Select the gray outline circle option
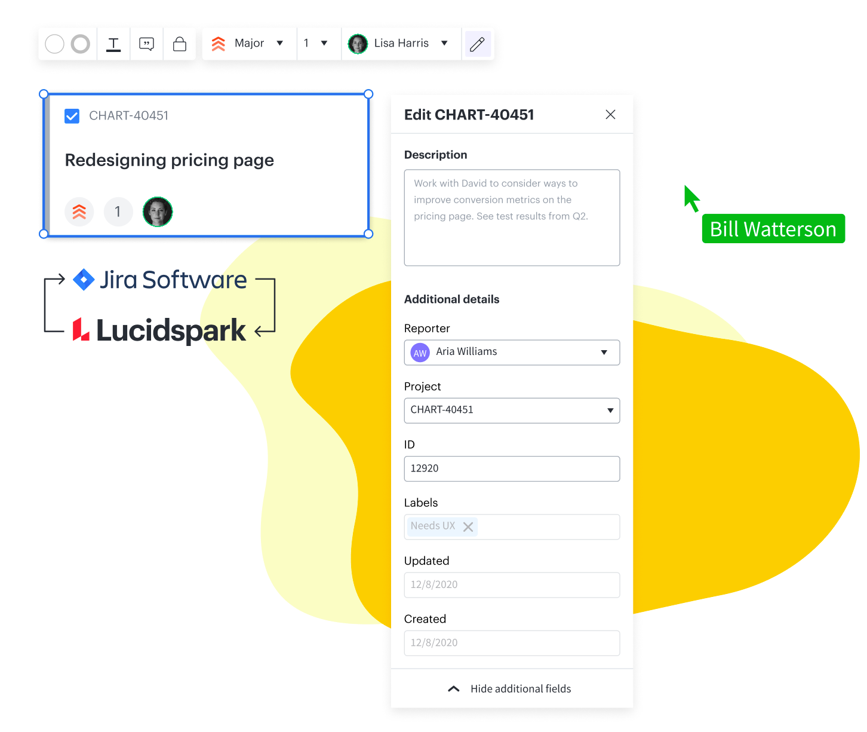Screen dimensions: 867x732 click(81, 44)
